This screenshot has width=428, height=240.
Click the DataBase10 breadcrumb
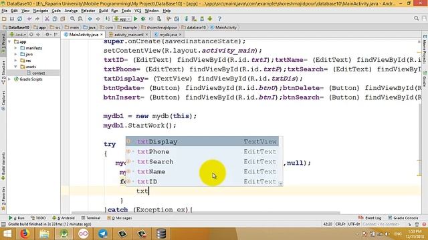tap(16, 27)
